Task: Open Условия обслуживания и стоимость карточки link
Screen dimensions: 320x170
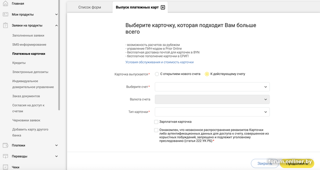Action: click(x=159, y=62)
